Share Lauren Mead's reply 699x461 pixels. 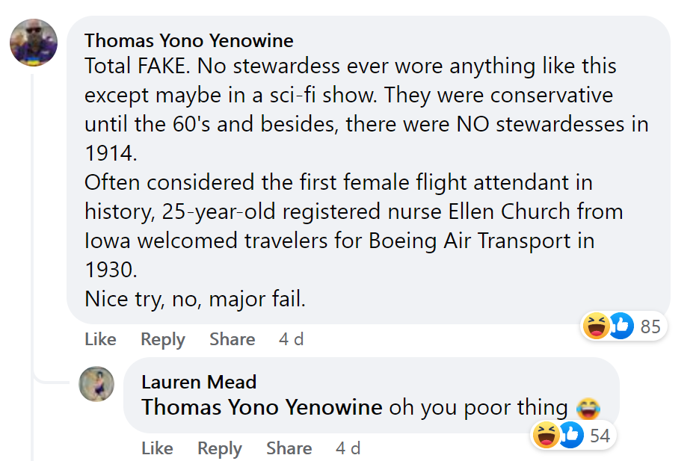pyautogui.click(x=289, y=448)
